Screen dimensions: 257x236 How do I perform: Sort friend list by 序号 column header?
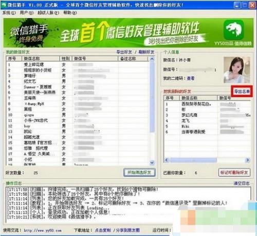pos(14,58)
